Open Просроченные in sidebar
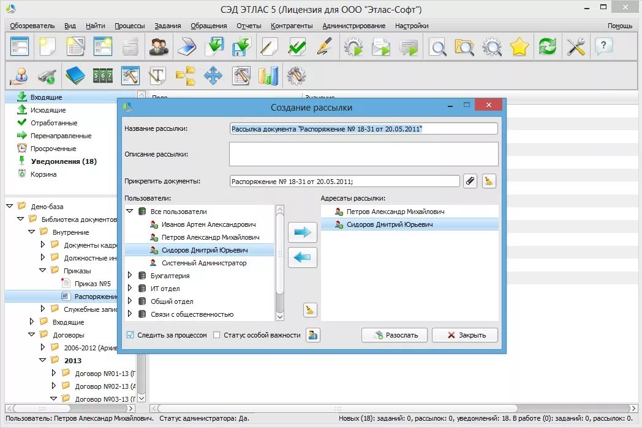 point(53,149)
